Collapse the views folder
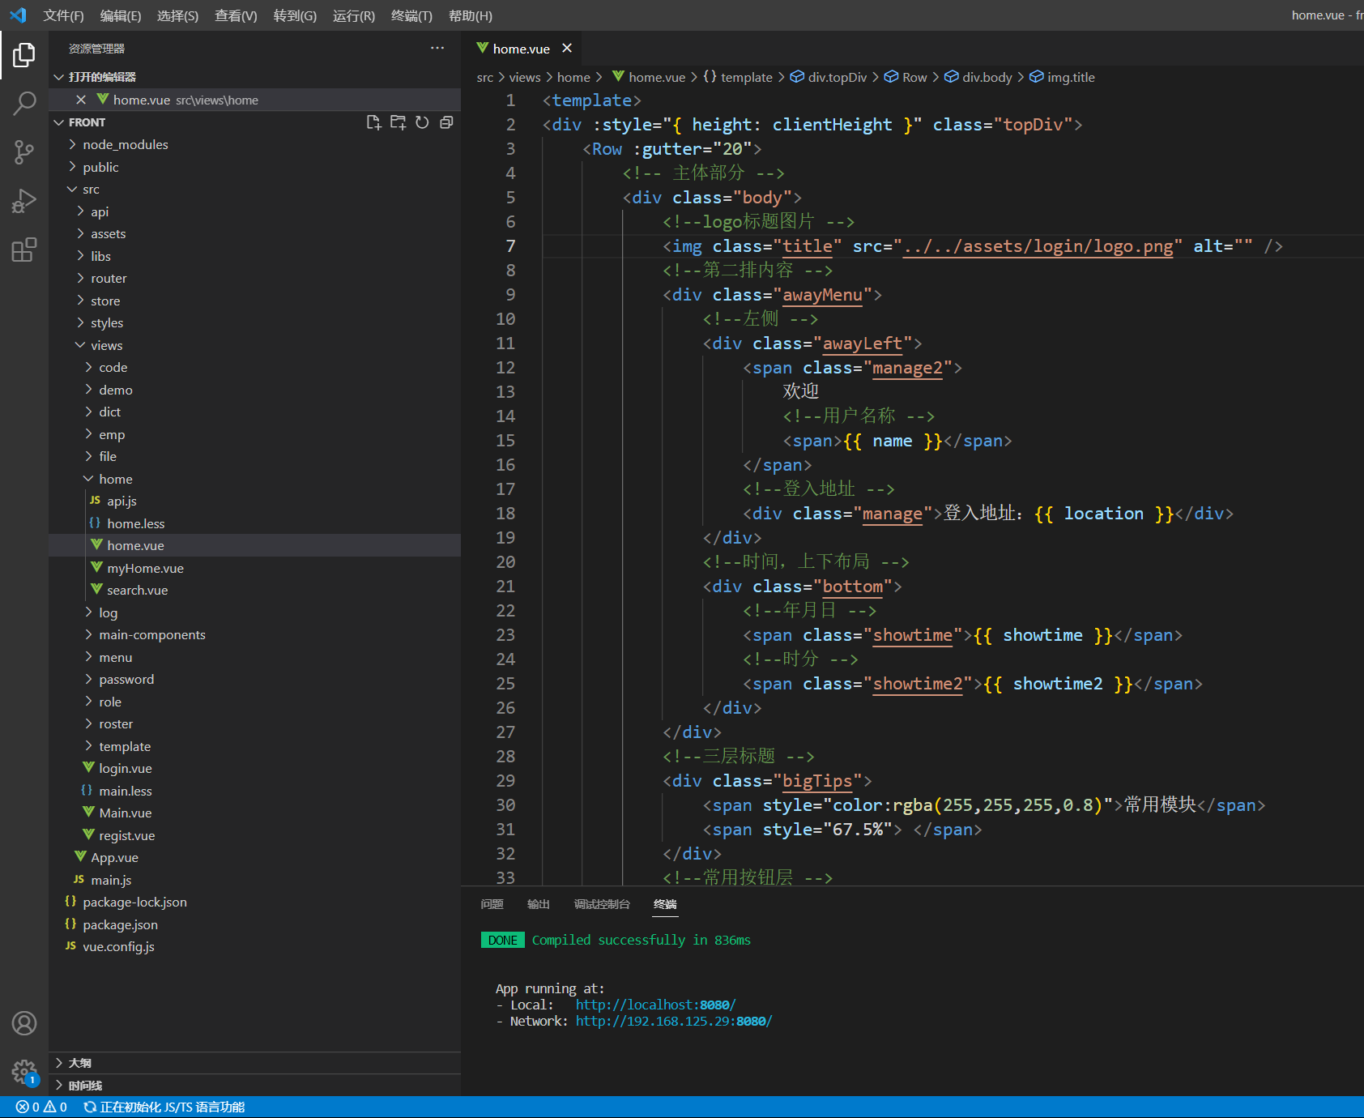Screen dimensions: 1364x1118 (x=106, y=345)
